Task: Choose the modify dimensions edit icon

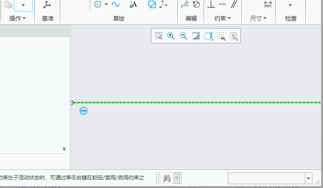Action: click(185, 4)
